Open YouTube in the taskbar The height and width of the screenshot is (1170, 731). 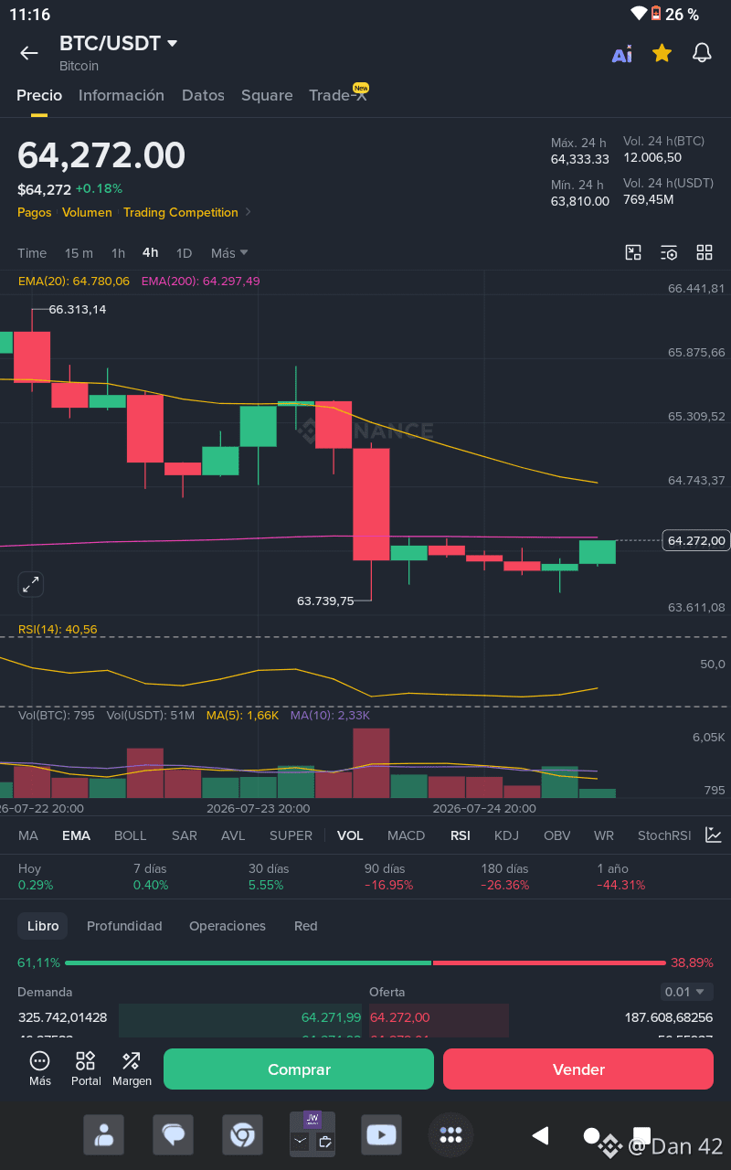pyautogui.click(x=381, y=1135)
